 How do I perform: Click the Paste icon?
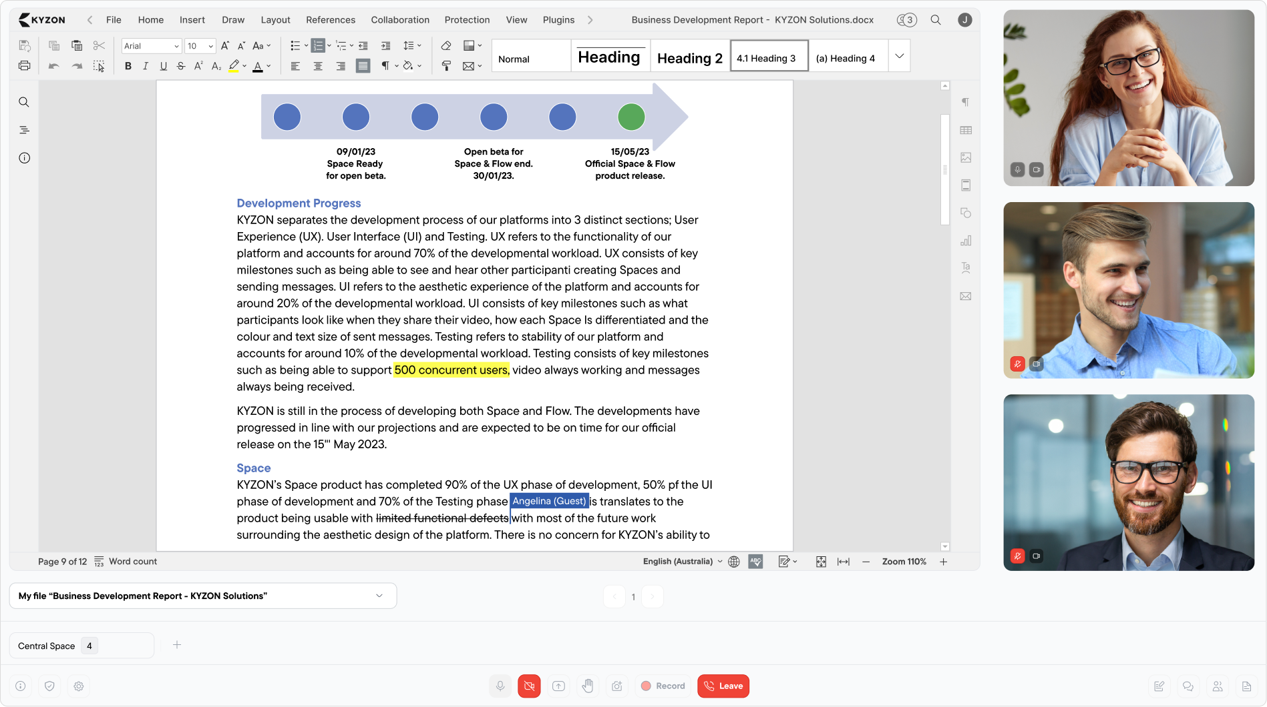[x=77, y=45]
